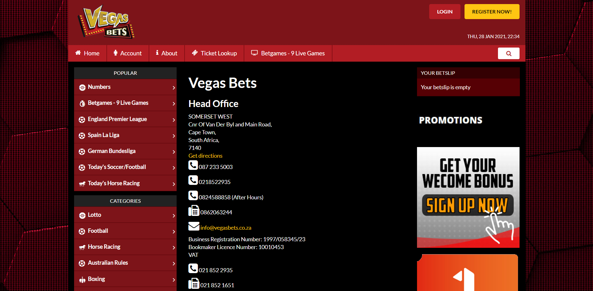Click the REGISTER NOW! button
The height and width of the screenshot is (291, 593).
coord(492,12)
